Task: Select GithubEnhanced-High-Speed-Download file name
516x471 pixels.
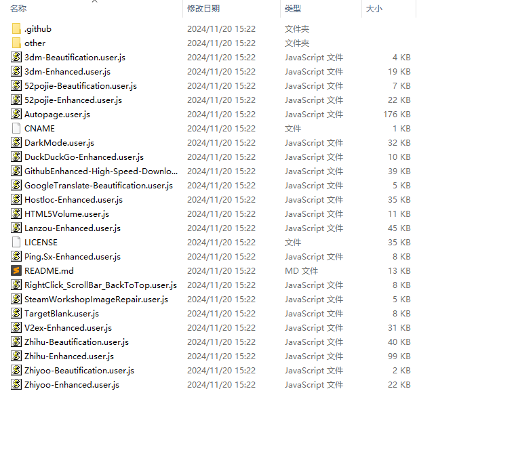Action: coord(101,171)
